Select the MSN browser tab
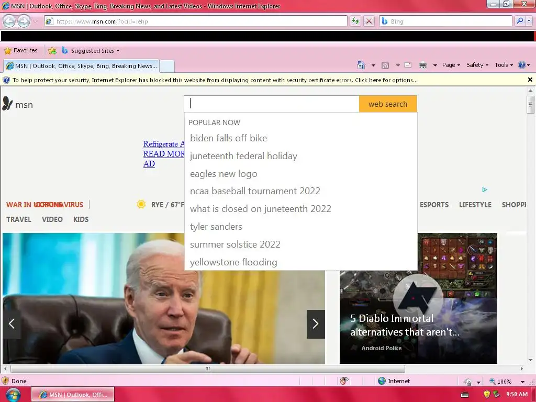 (81, 66)
